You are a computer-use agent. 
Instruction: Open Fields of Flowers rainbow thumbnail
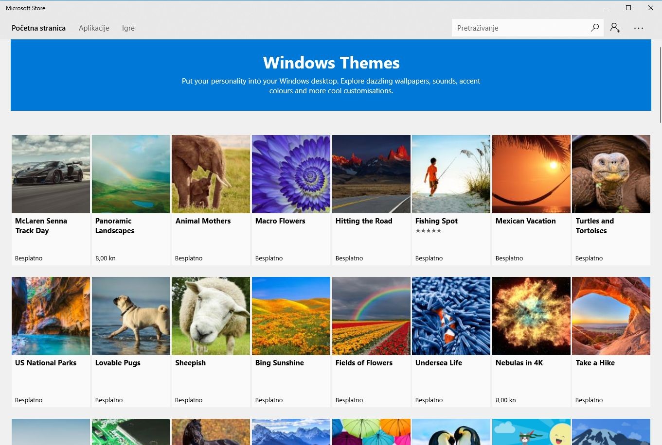coord(371,316)
